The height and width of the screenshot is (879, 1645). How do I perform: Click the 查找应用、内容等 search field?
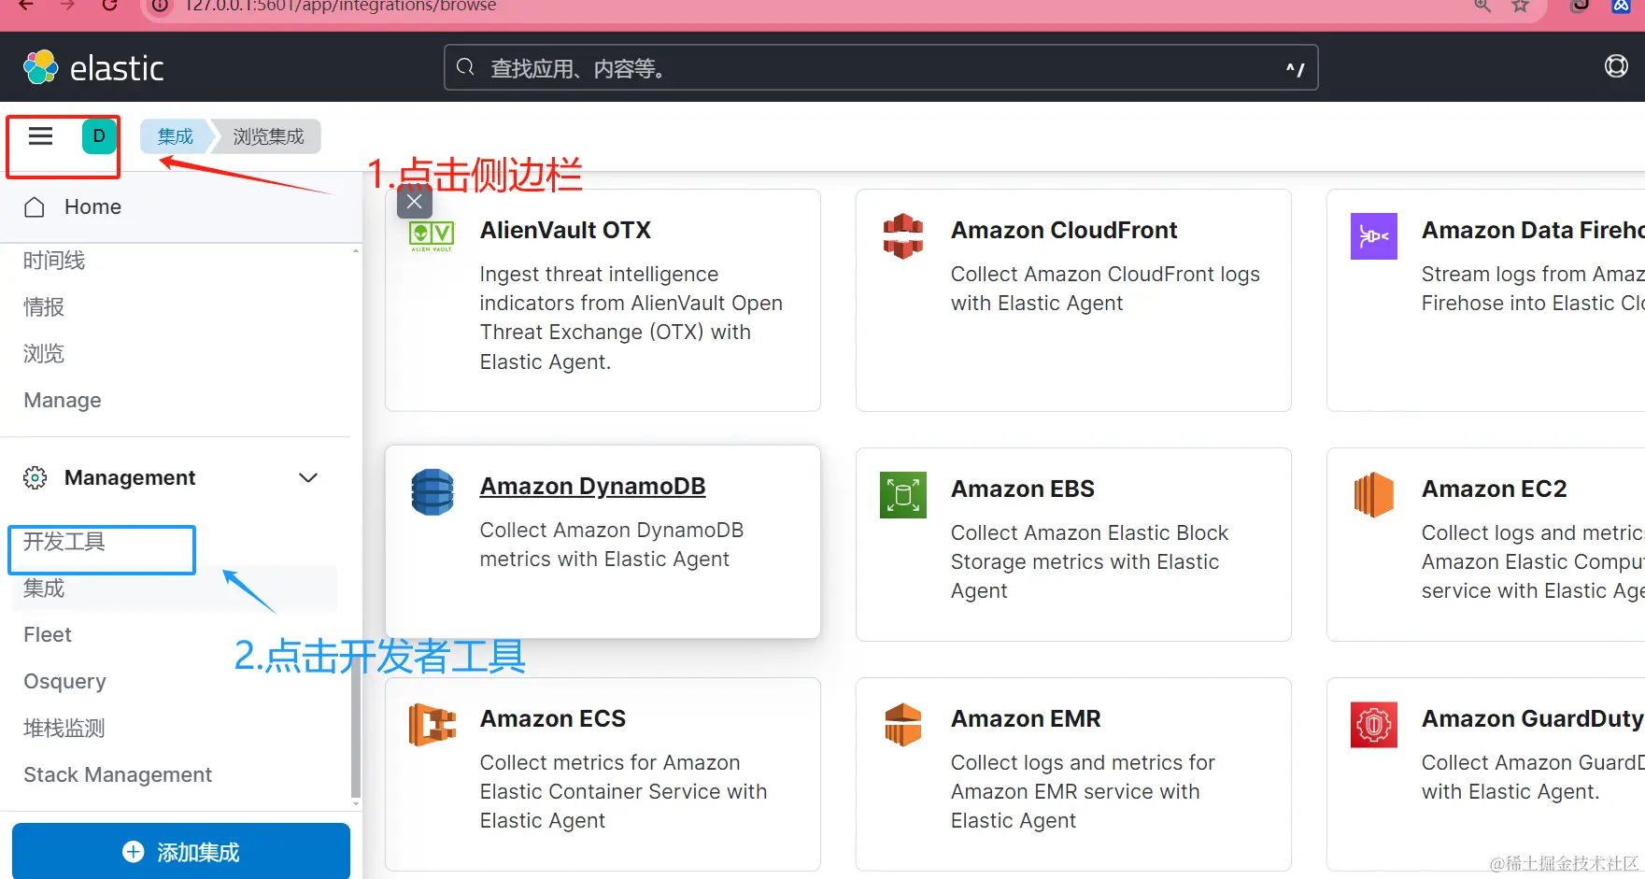click(x=878, y=68)
